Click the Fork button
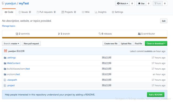 click(158, 3)
